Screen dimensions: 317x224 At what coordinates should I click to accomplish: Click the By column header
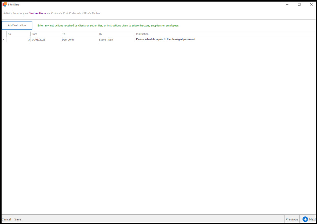tap(116, 34)
